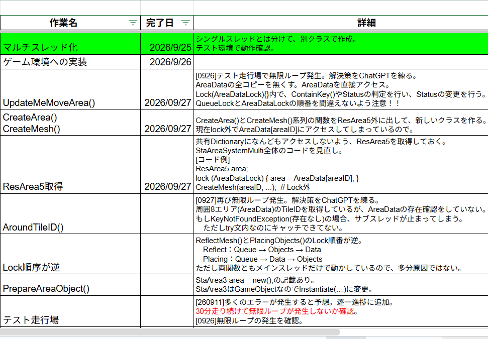This screenshot has width=488, height=339.
Task: Select the date cell 2026/9/26
Action: coord(167,62)
